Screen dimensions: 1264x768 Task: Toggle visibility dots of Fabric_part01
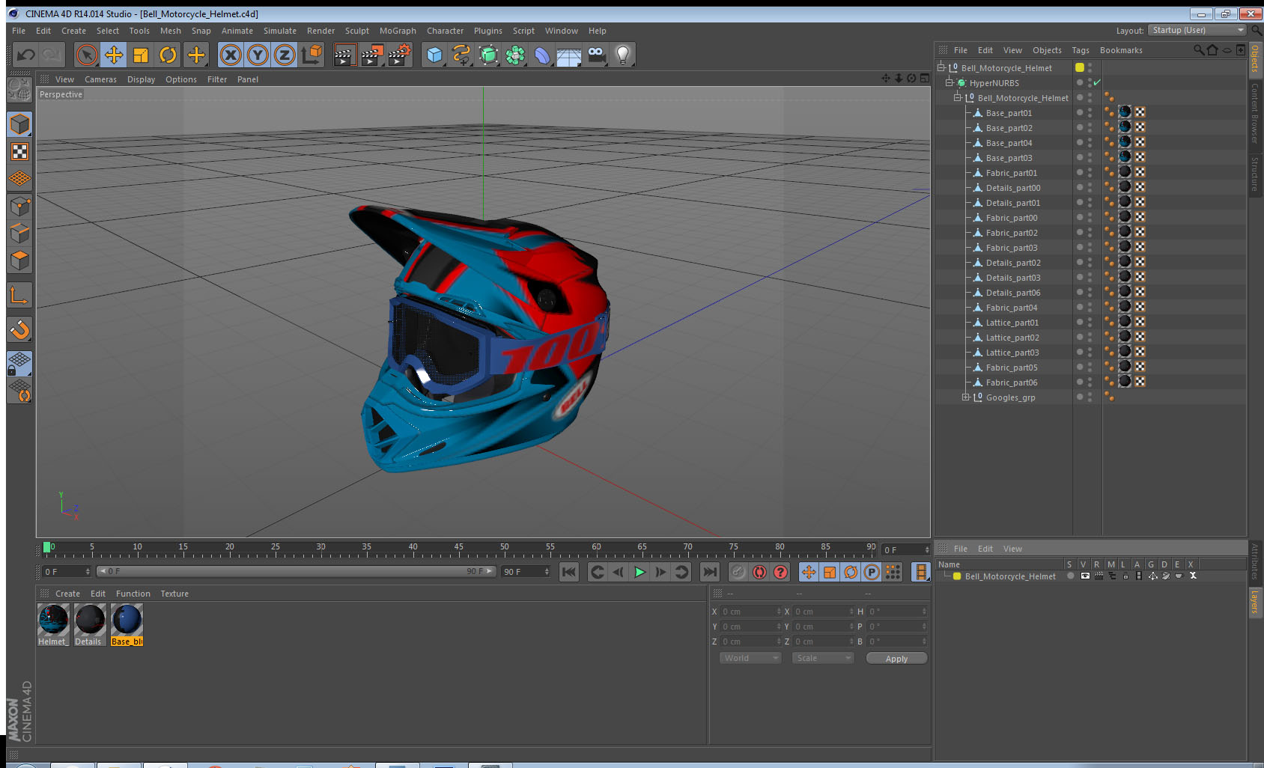pos(1090,172)
